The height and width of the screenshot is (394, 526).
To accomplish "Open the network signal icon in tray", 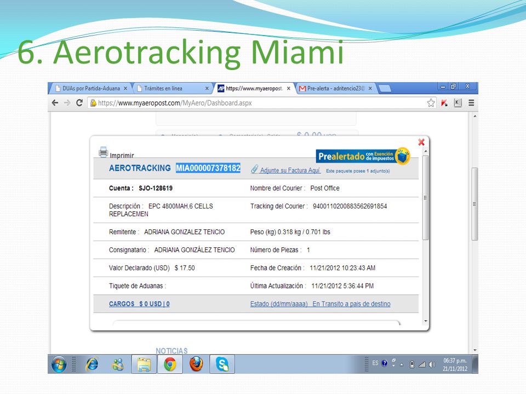I will tap(422, 364).
